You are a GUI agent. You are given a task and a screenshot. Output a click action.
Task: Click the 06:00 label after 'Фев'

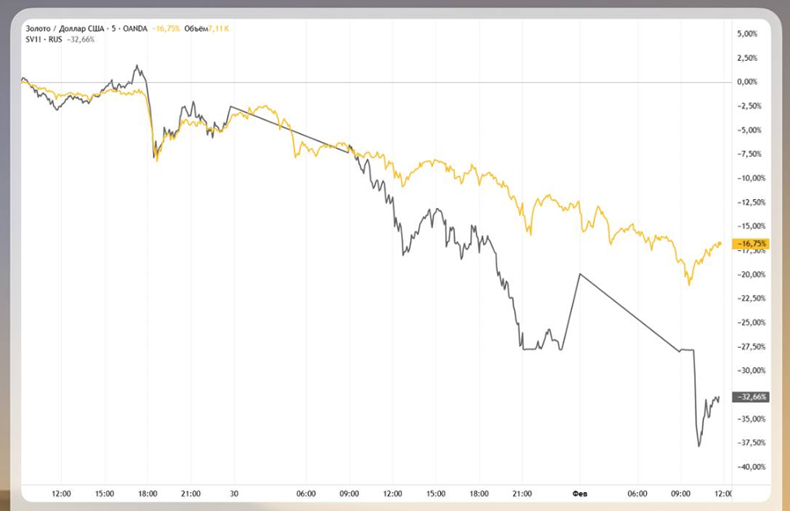[637, 494]
